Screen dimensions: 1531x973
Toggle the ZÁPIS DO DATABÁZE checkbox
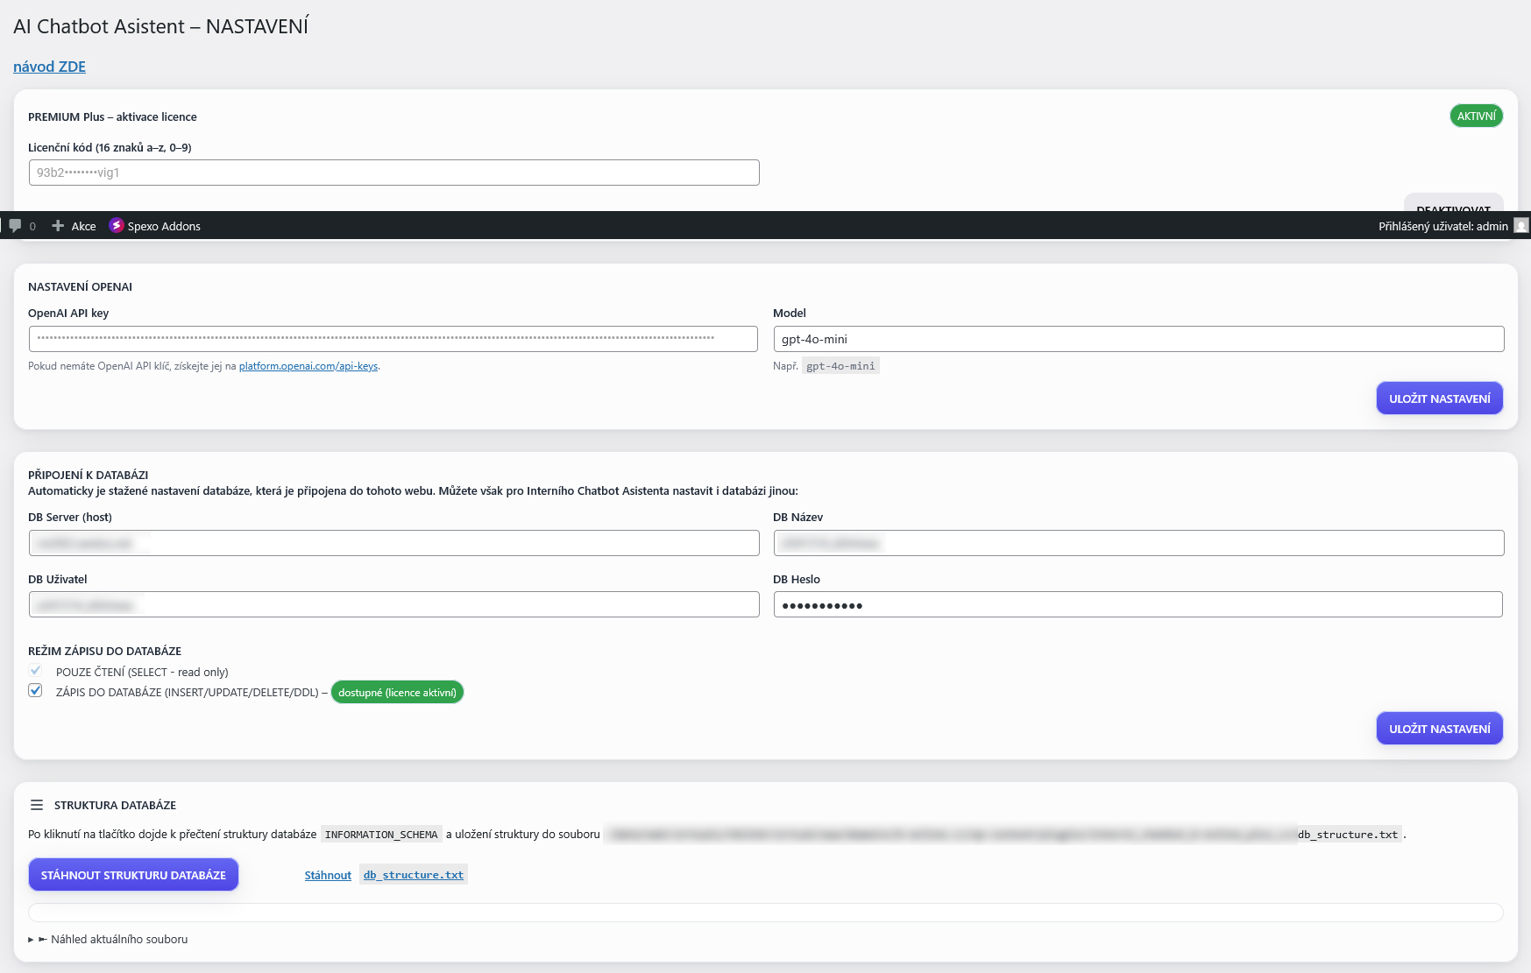coord(35,691)
